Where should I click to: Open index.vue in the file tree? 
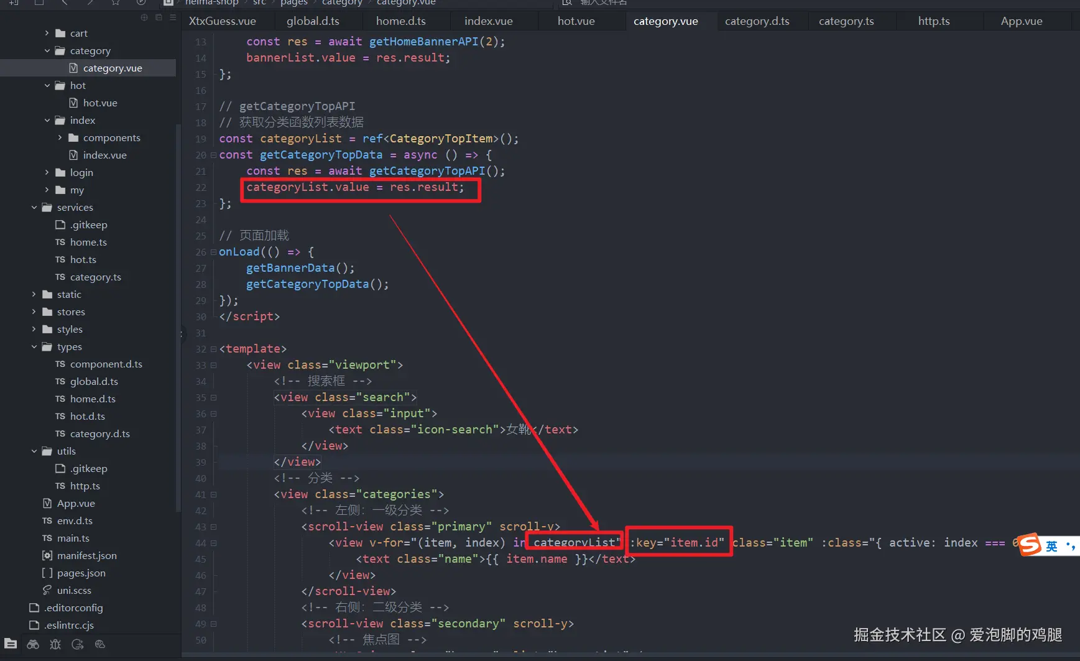(105, 155)
